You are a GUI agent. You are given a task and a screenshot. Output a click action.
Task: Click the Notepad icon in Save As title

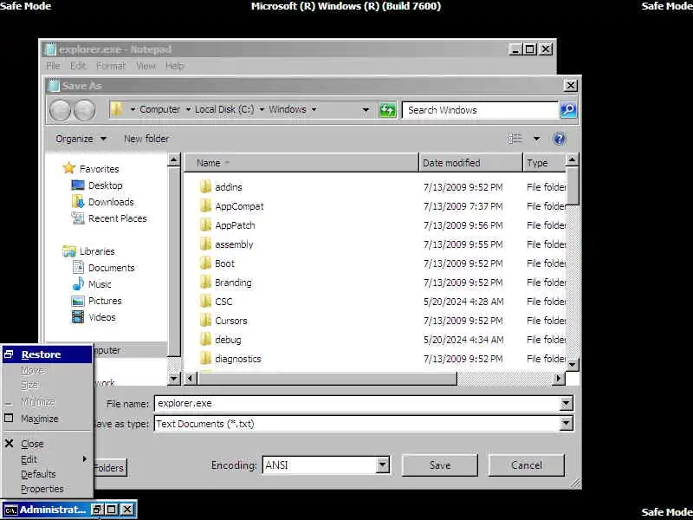click(54, 85)
